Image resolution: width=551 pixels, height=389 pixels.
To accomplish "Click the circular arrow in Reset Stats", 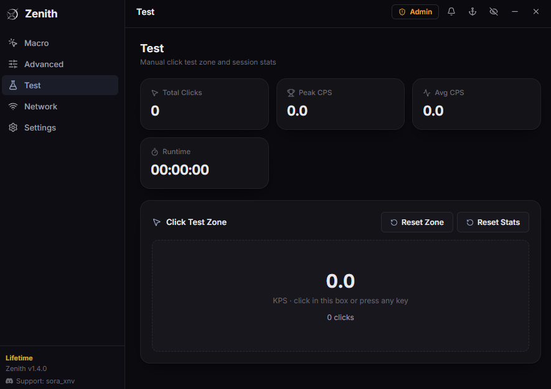I will point(470,222).
